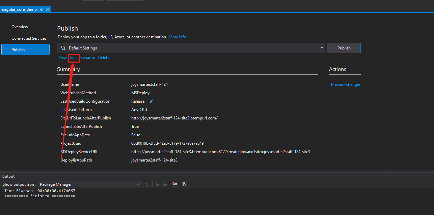Open the Show output from dropdown

(x=89, y=184)
